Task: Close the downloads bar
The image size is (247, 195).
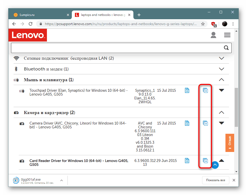Action: [x=234, y=180]
